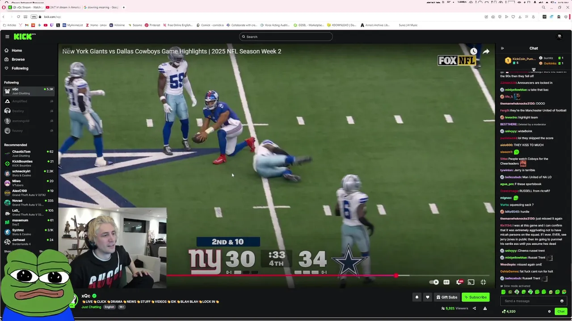Open the Kick hamburger sidebar menu
This screenshot has height=321, width=572.
point(7,37)
